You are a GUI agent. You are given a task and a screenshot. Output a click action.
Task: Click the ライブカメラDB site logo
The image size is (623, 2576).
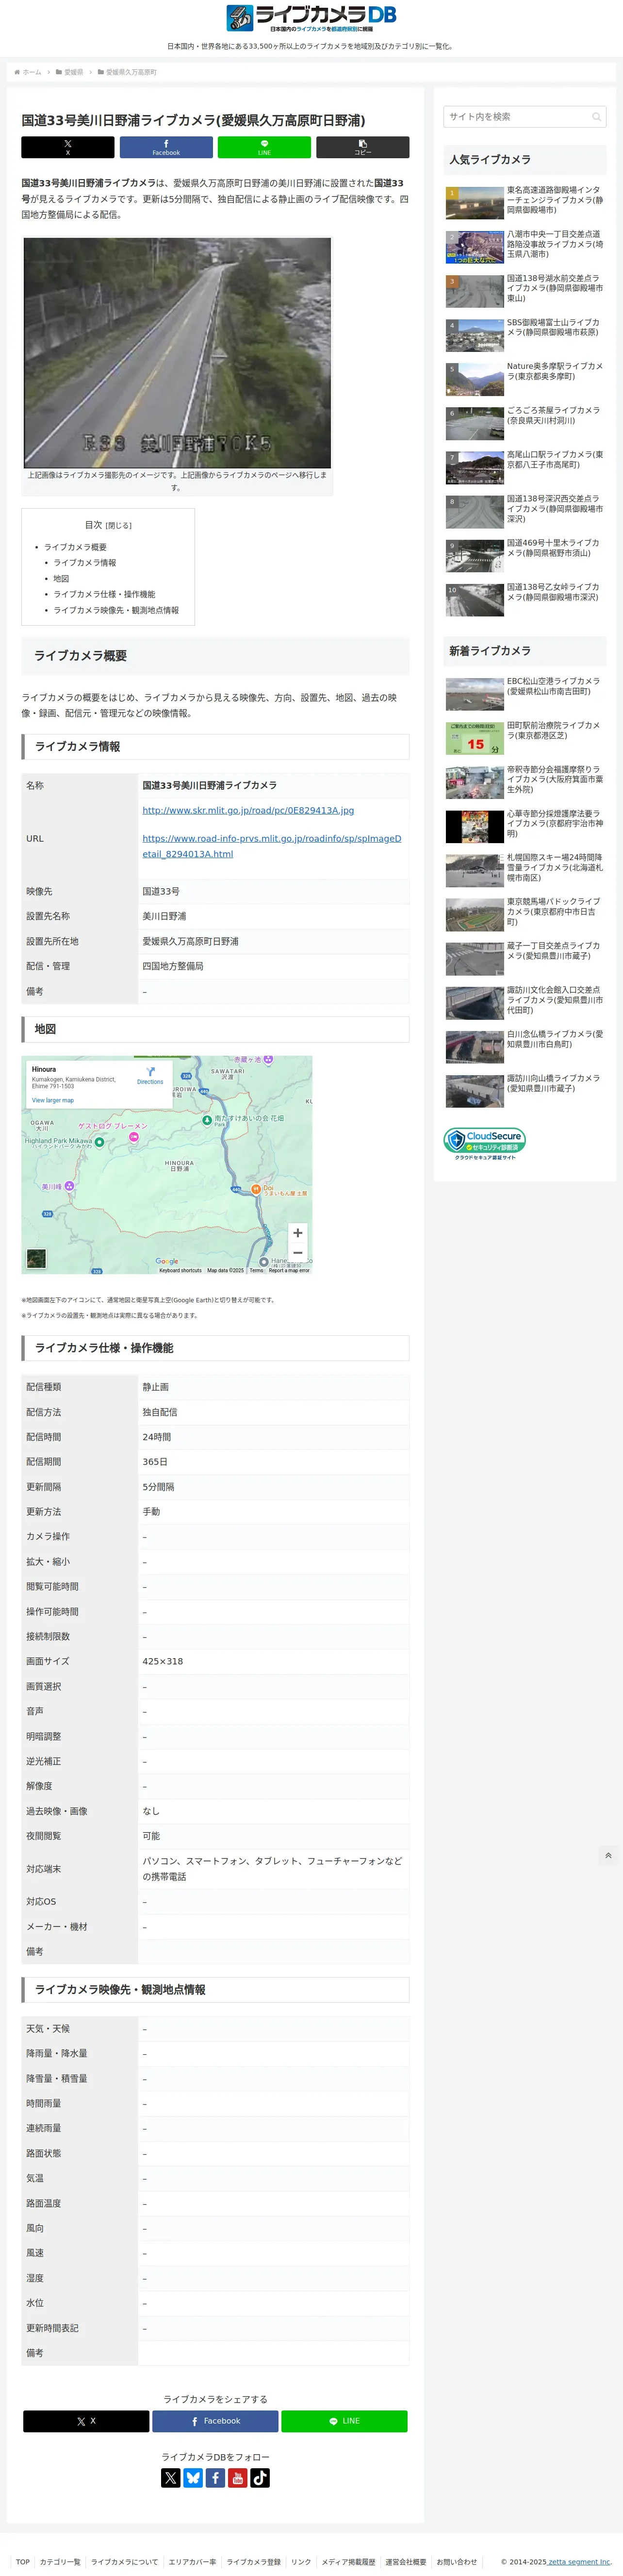(311, 18)
